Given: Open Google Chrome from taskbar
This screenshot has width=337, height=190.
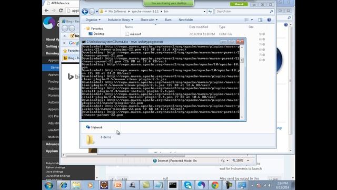Looking at the screenshot, I should coord(215,185).
